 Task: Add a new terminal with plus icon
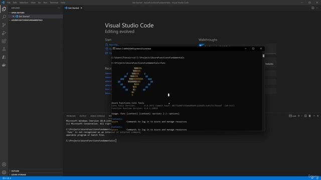click(299, 116)
